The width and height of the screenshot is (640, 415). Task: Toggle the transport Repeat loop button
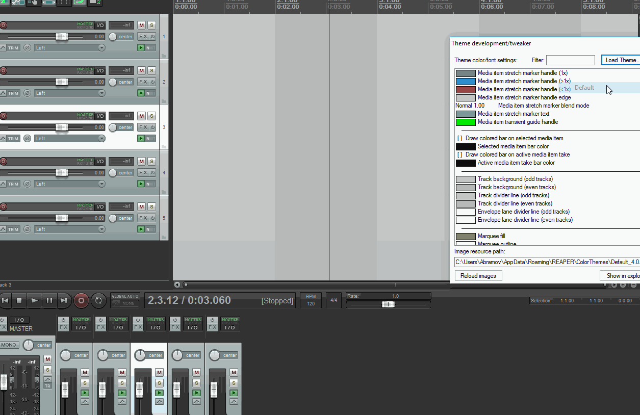[x=98, y=301]
